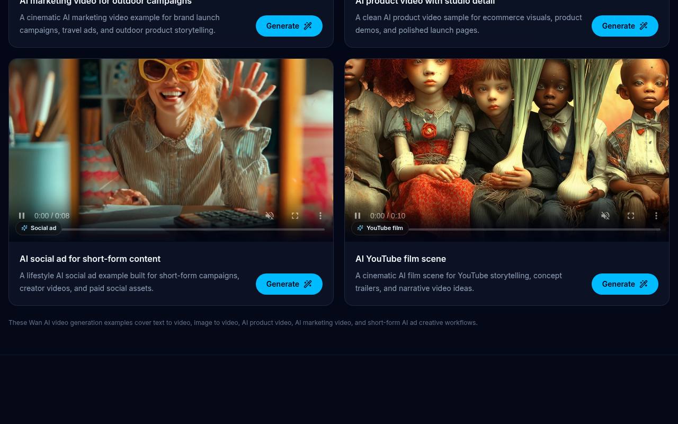
Task: Pause the Social ad video
Action: [x=22, y=216]
